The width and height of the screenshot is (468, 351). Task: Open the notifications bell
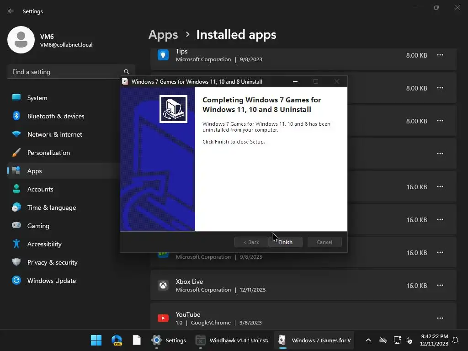pos(456,340)
